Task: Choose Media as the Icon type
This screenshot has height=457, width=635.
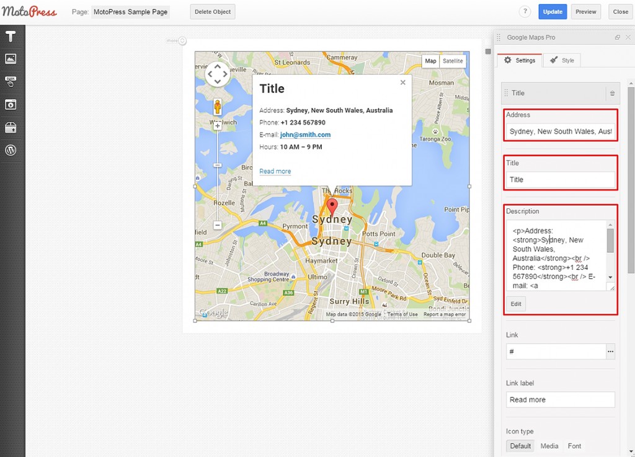Action: [549, 446]
